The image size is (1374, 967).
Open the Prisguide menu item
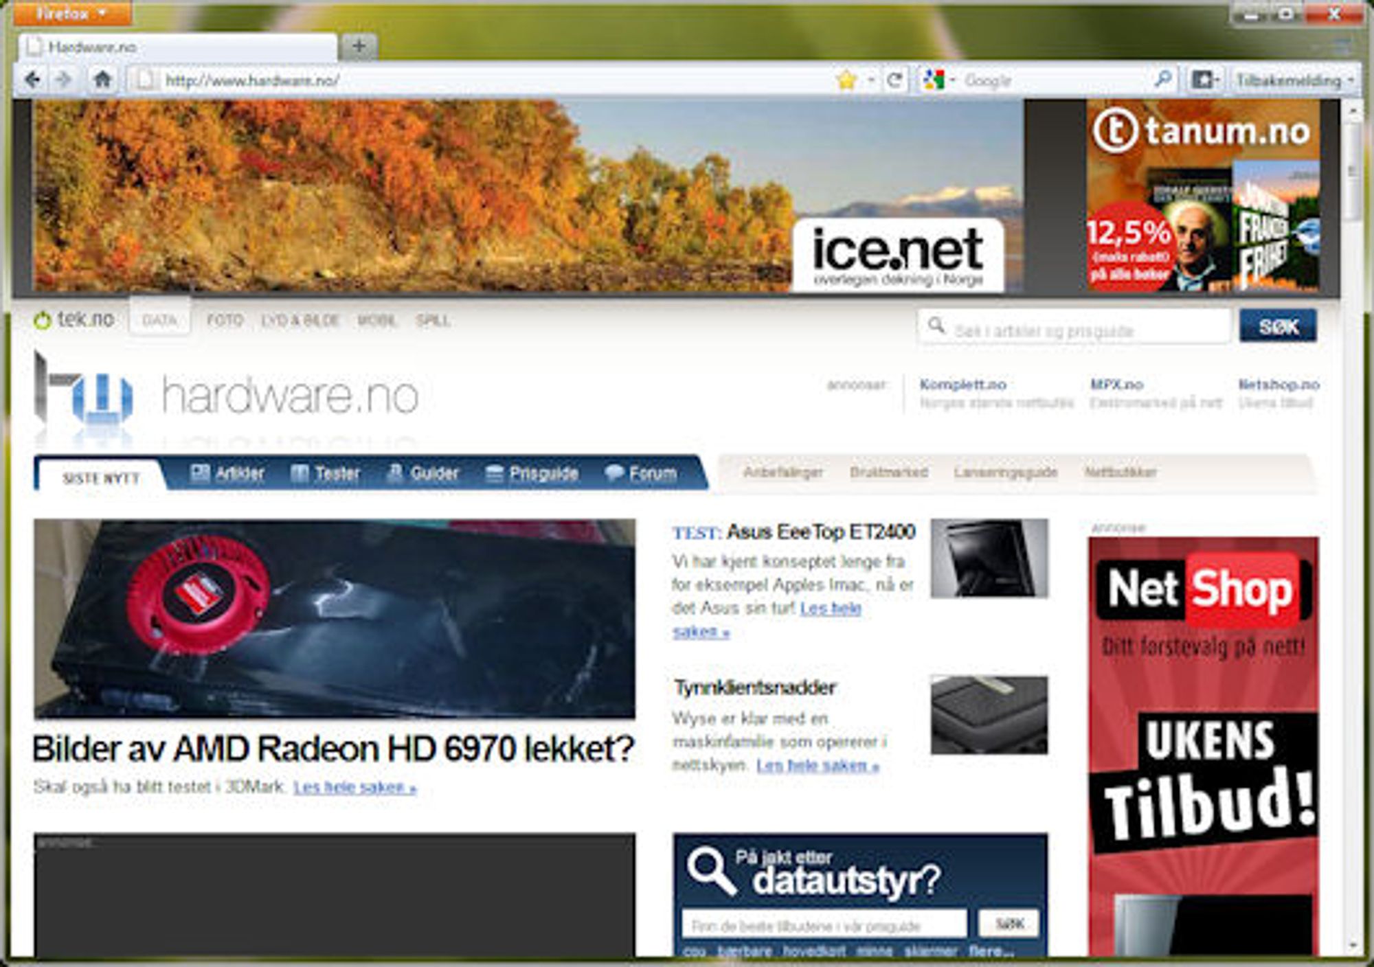click(532, 473)
